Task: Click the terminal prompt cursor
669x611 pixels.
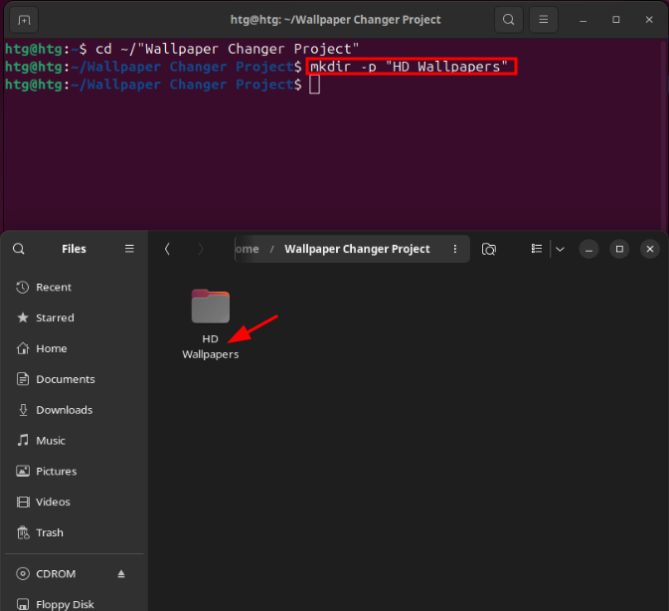Action: pyautogui.click(x=314, y=85)
